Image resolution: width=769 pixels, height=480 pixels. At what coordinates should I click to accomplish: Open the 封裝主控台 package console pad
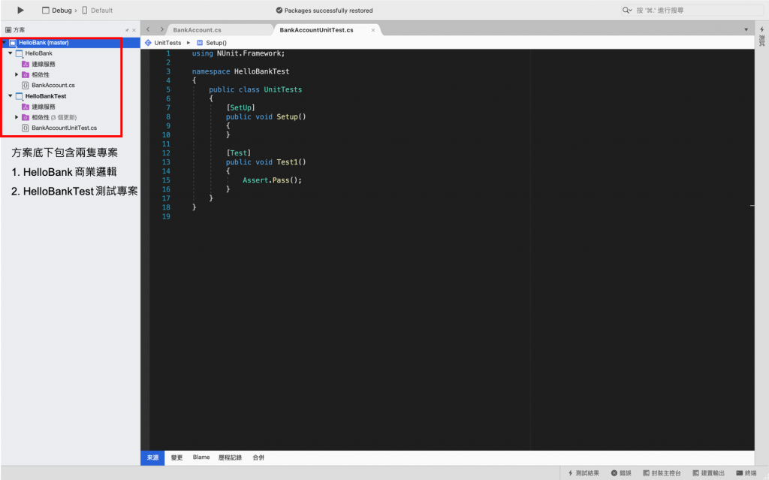point(662,473)
